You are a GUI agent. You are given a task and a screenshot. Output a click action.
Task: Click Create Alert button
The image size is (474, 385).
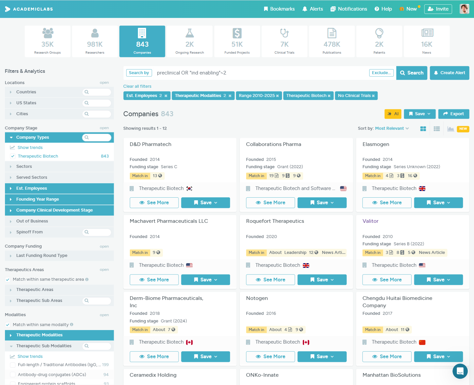pyautogui.click(x=450, y=73)
